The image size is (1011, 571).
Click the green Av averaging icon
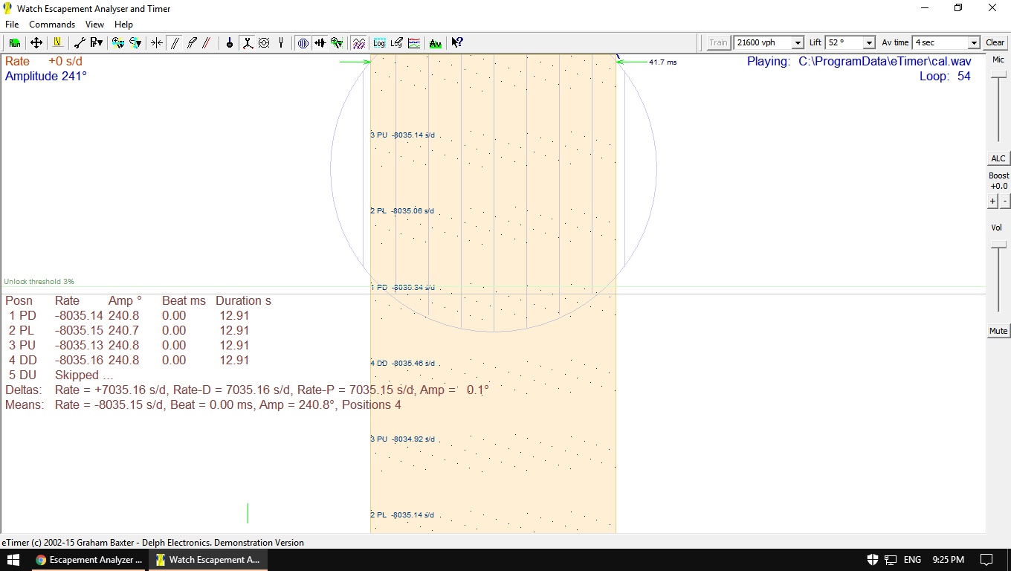(x=436, y=43)
